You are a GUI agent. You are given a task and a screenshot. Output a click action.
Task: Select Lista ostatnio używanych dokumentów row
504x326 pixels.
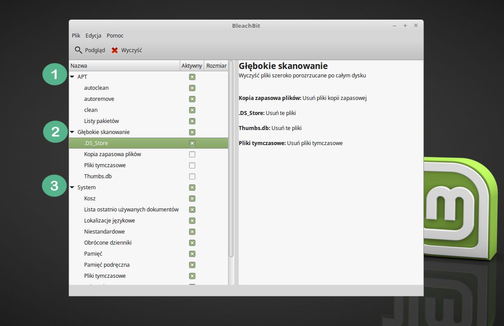[148, 209]
